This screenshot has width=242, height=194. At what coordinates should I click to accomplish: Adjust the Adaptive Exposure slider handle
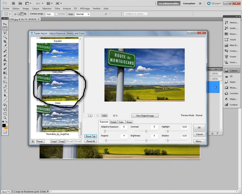point(105,131)
